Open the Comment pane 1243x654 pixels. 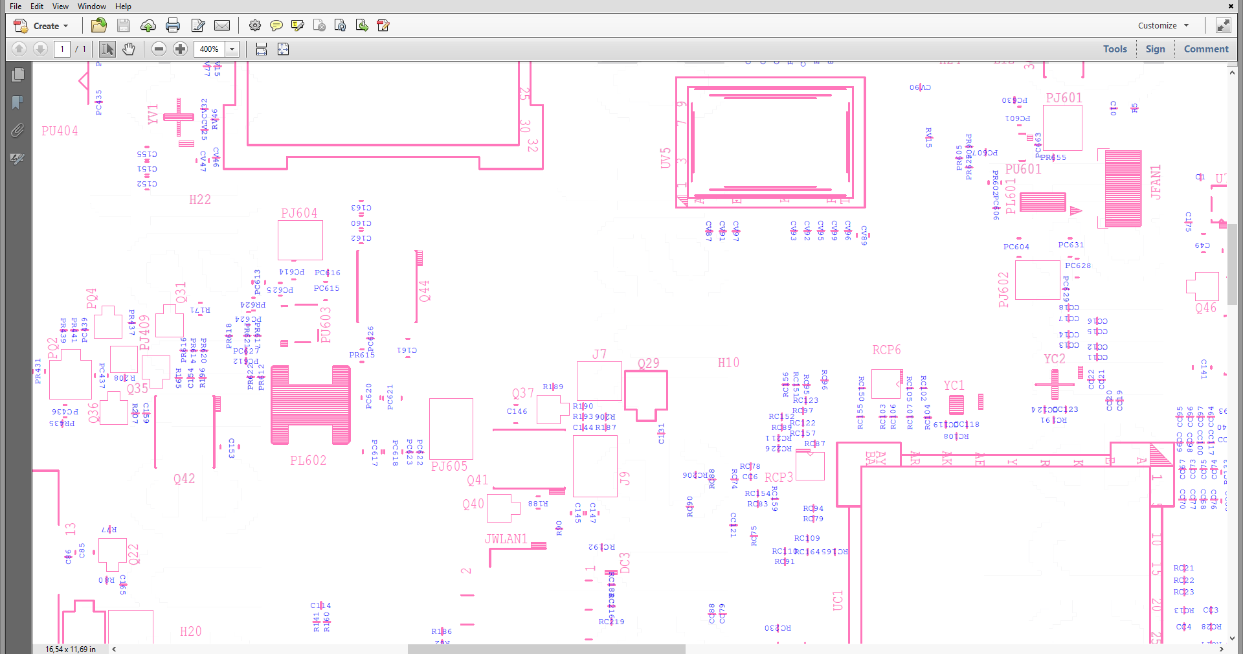click(1205, 49)
